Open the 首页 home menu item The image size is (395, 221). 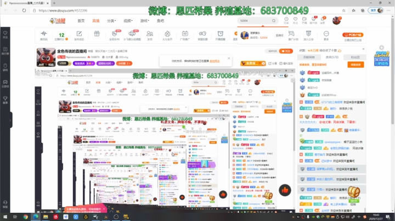pos(81,21)
